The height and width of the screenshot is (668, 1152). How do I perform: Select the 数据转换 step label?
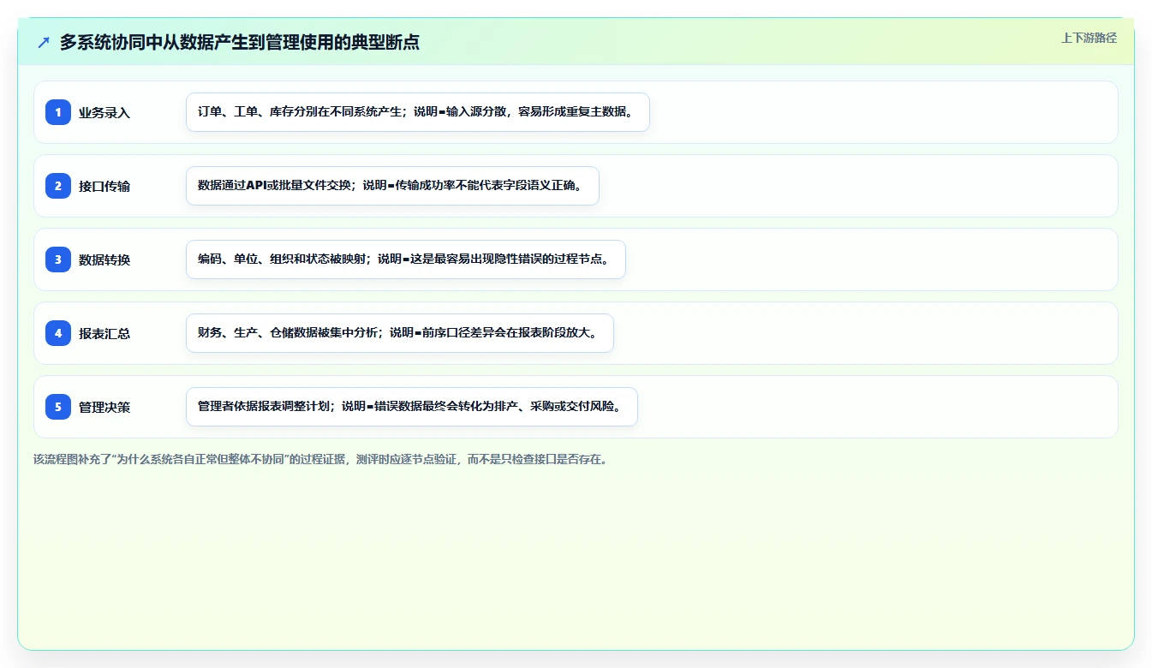[104, 259]
